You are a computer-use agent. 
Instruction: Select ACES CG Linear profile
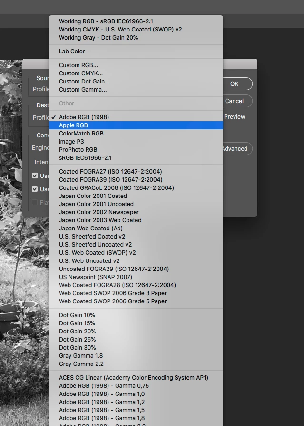click(x=136, y=378)
